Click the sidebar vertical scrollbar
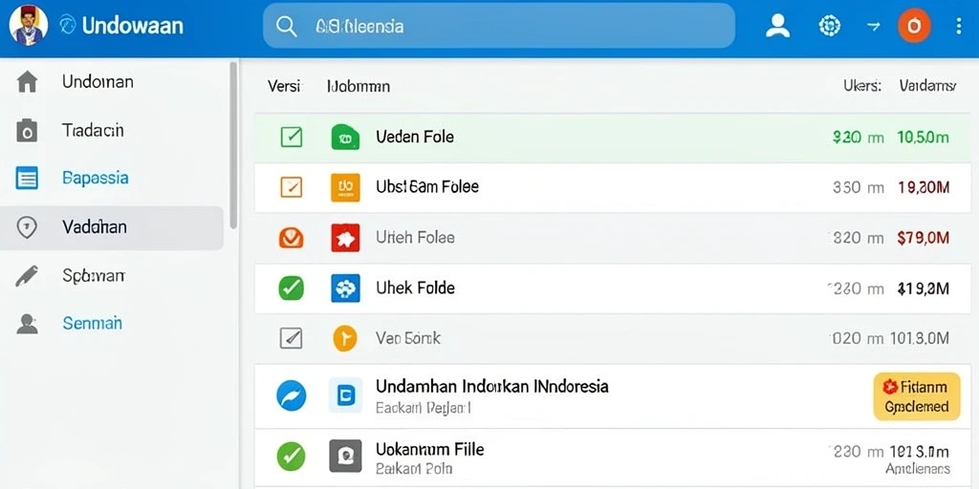The image size is (979, 489). point(233,145)
